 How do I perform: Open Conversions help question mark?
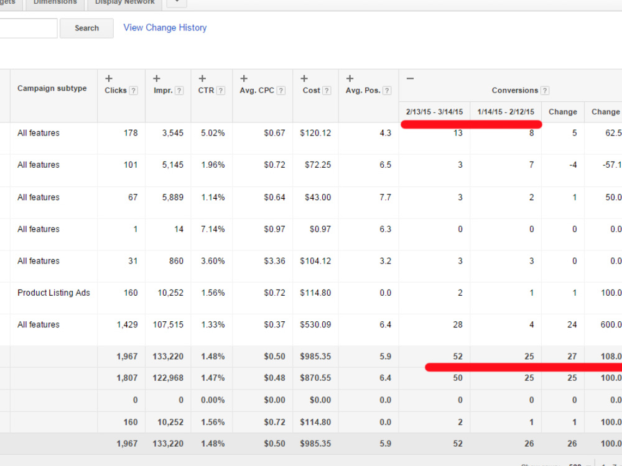[x=545, y=91]
